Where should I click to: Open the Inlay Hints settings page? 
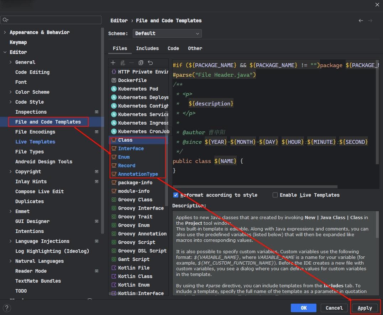31,181
